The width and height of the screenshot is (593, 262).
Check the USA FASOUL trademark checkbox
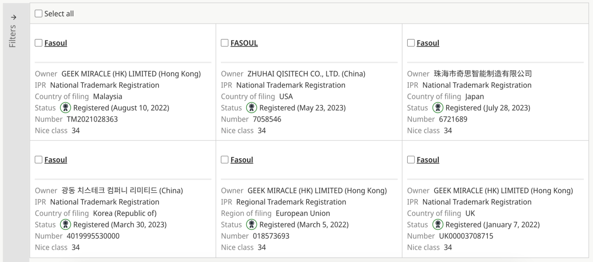click(x=224, y=43)
